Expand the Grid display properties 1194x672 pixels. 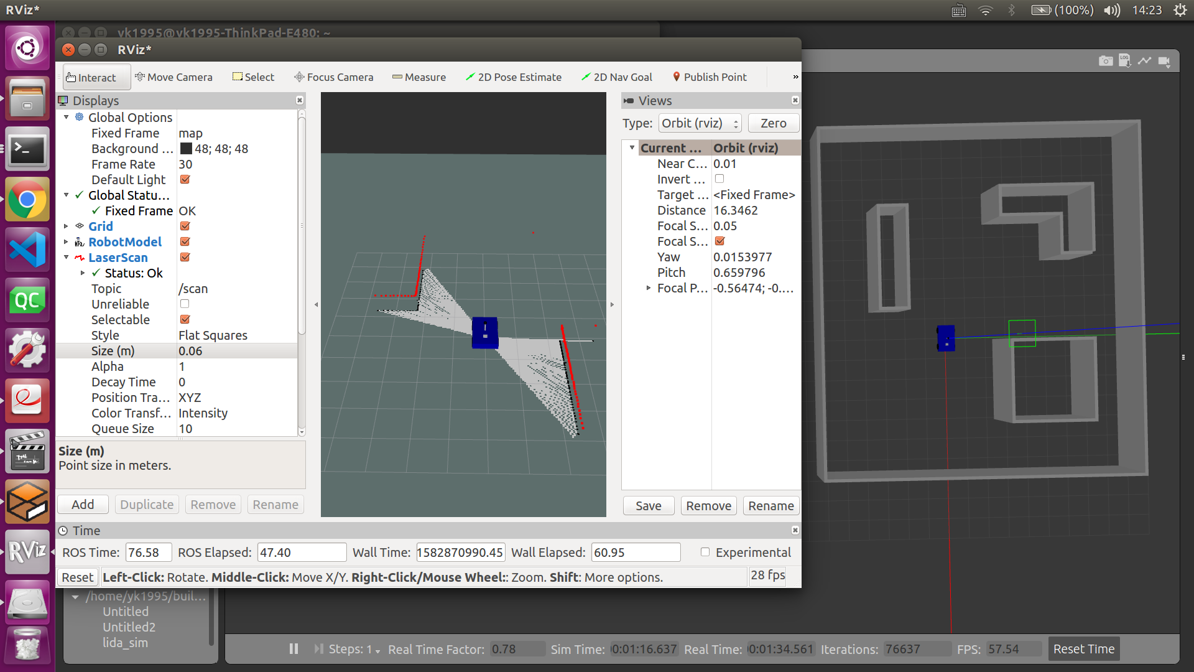tap(67, 226)
